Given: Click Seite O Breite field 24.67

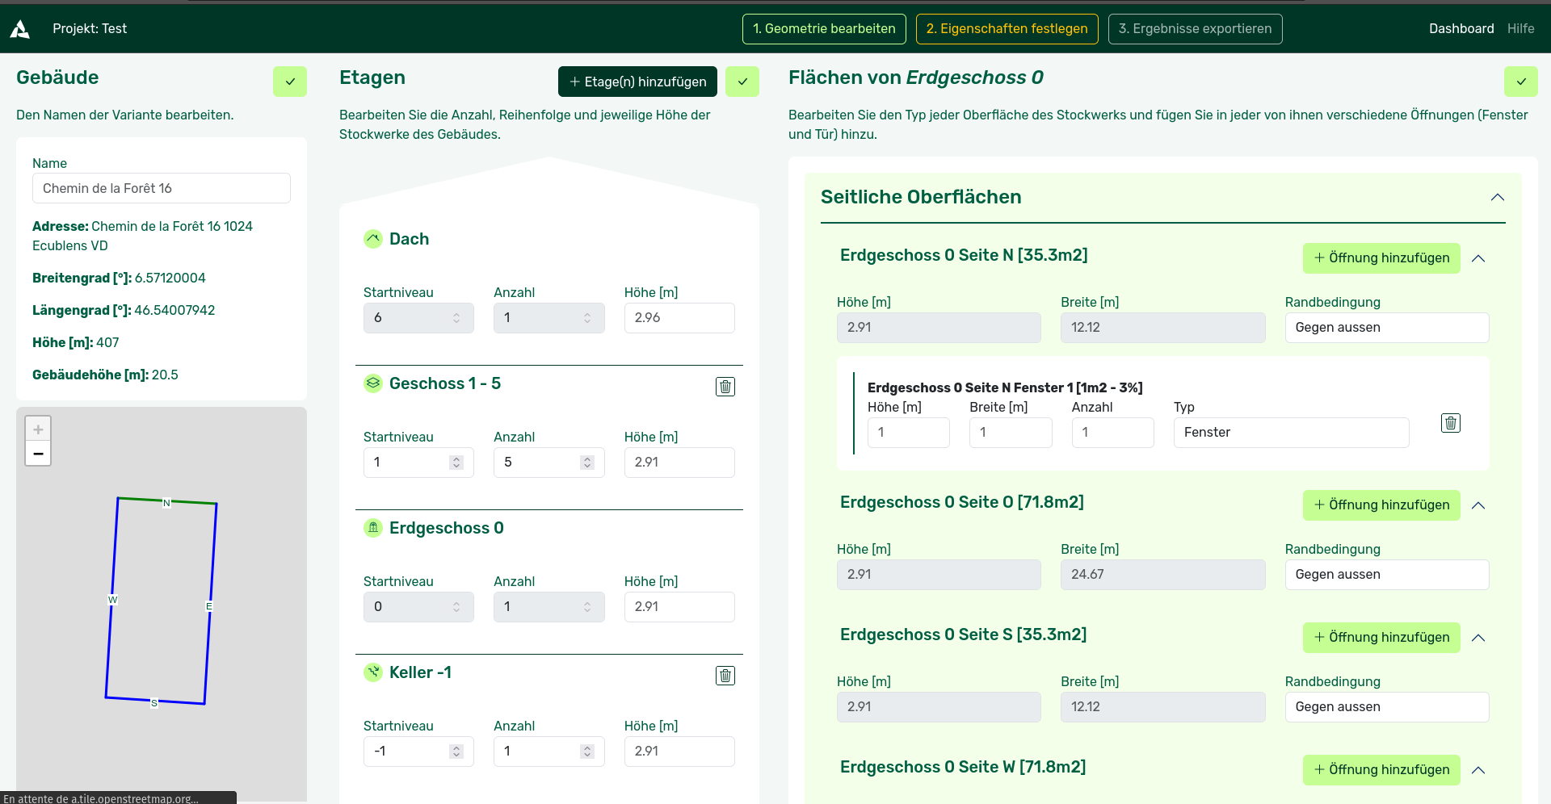Looking at the screenshot, I should [1162, 575].
